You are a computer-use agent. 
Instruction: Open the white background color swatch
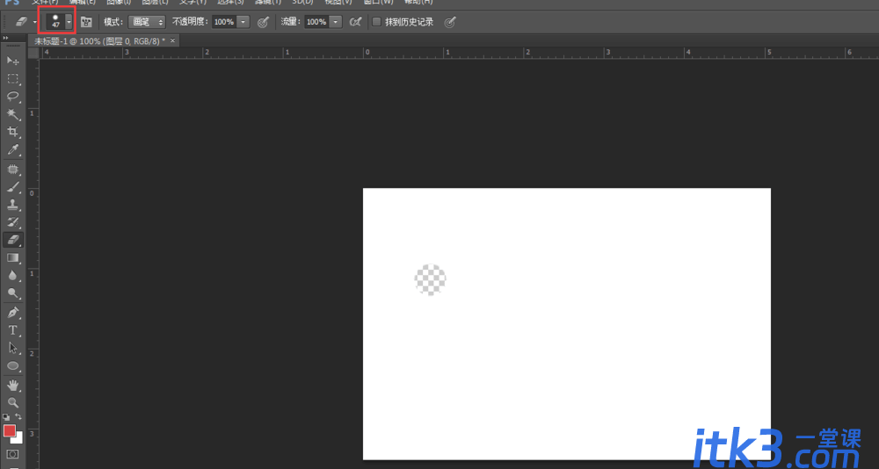[18, 439]
